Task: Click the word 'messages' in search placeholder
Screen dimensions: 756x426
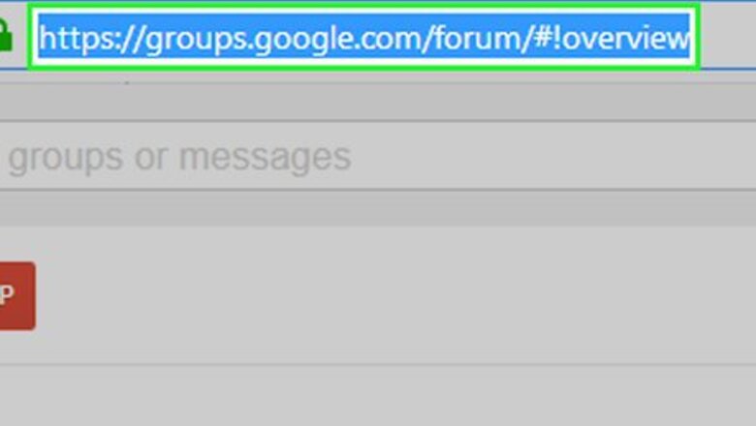Action: coord(266,158)
